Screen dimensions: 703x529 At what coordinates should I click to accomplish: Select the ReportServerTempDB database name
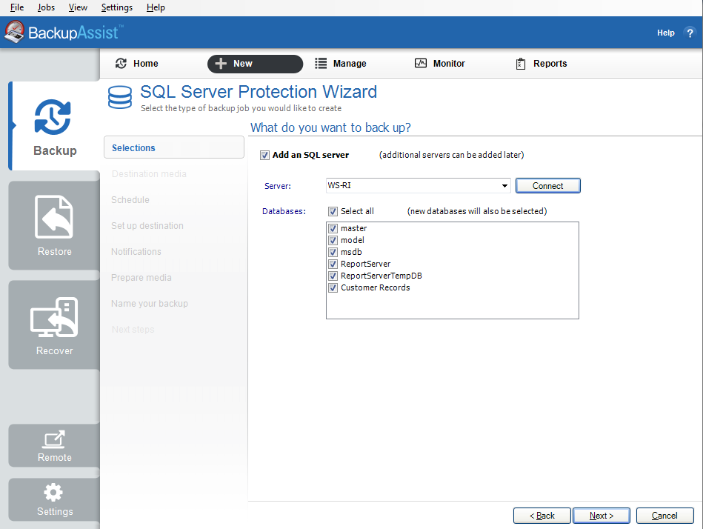pyautogui.click(x=381, y=276)
